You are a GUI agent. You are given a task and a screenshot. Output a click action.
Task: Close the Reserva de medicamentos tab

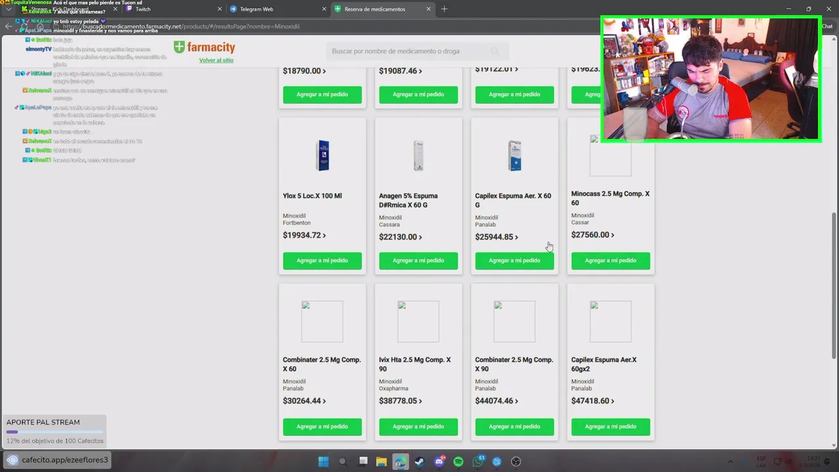429,9
